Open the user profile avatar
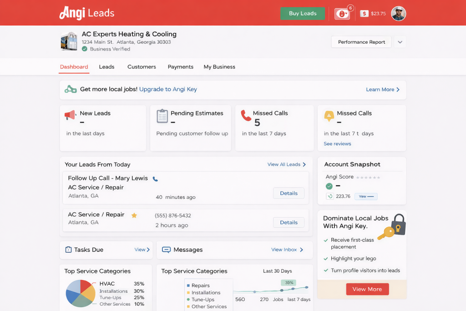The height and width of the screenshot is (311, 466). (x=398, y=13)
